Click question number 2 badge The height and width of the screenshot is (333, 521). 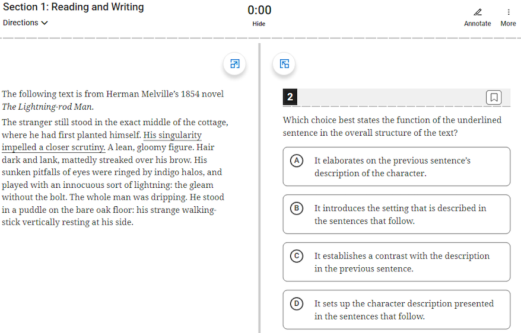[x=290, y=97]
